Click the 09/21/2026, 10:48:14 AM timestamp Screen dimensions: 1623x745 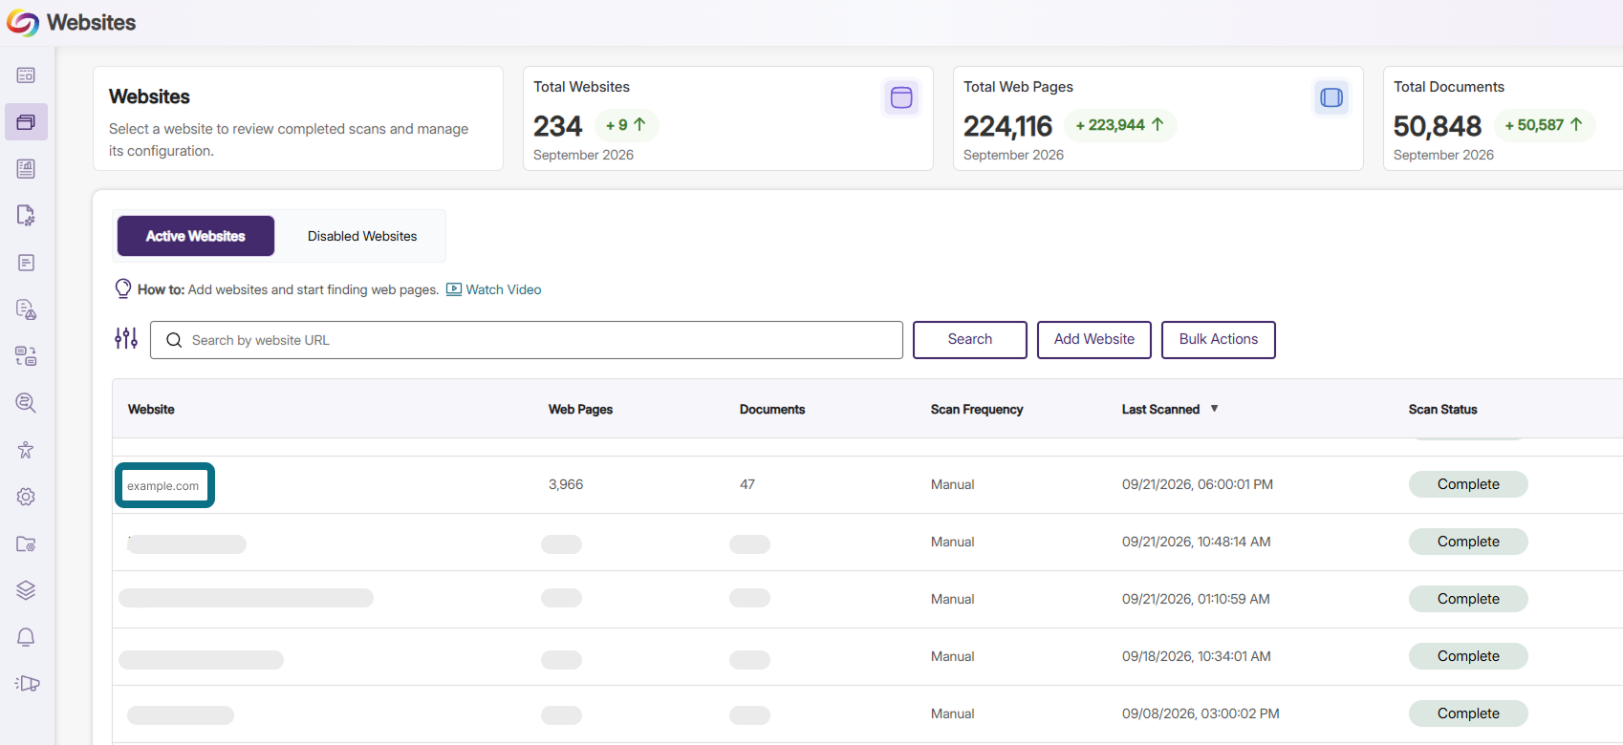tap(1197, 543)
